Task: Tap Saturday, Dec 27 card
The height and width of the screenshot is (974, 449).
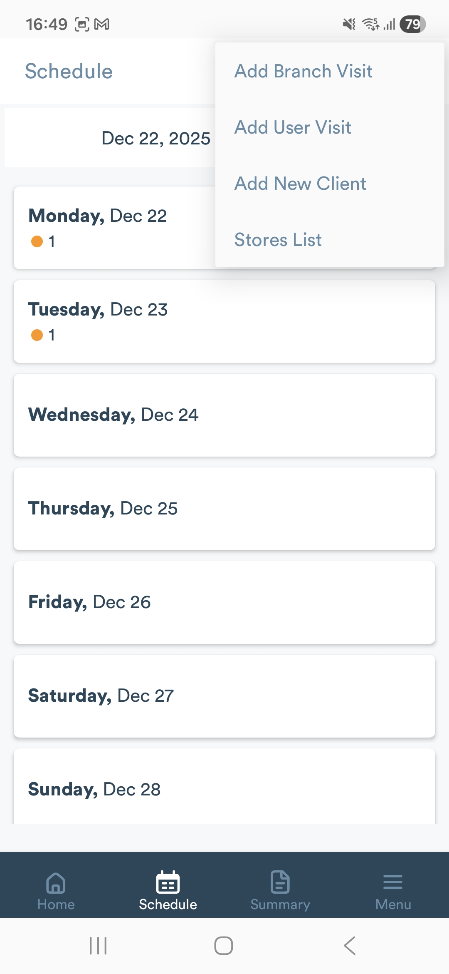Action: [224, 696]
